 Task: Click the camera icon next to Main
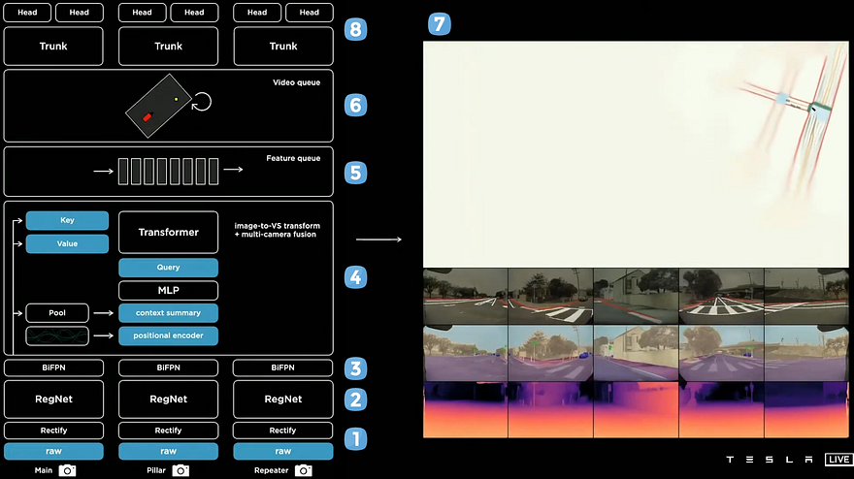click(x=68, y=470)
